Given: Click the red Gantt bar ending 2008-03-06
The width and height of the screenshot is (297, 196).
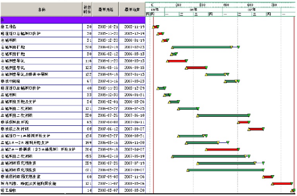Looking at the screenshot, I should 282,184.
